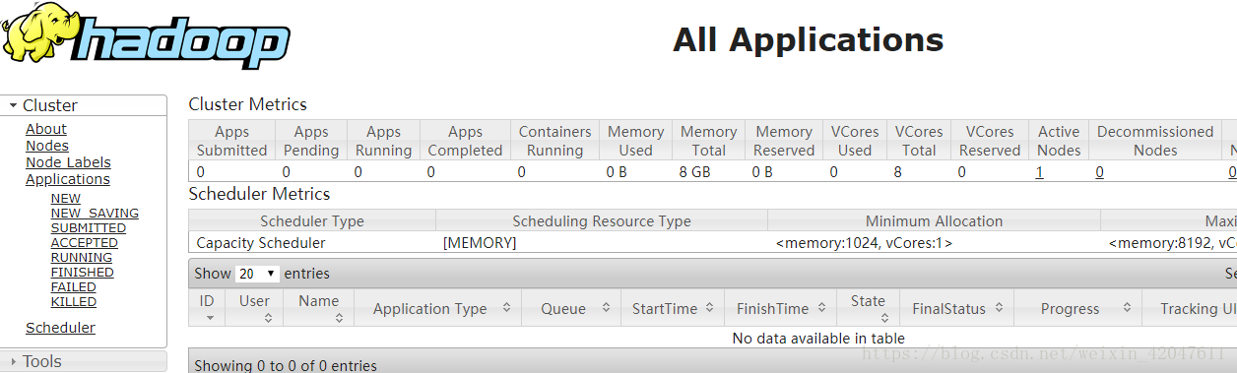Viewport: 1237px width, 373px height.
Task: Sort by State column arrows
Action: pos(884,318)
